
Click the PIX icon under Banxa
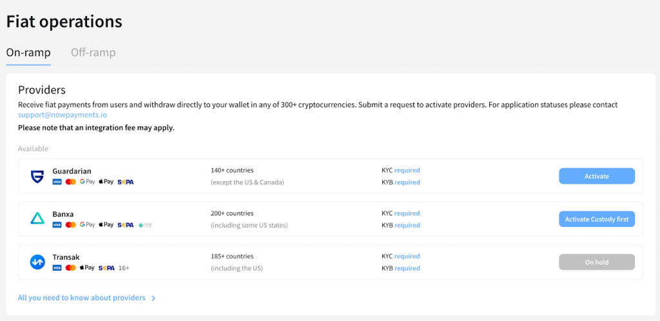[144, 225]
